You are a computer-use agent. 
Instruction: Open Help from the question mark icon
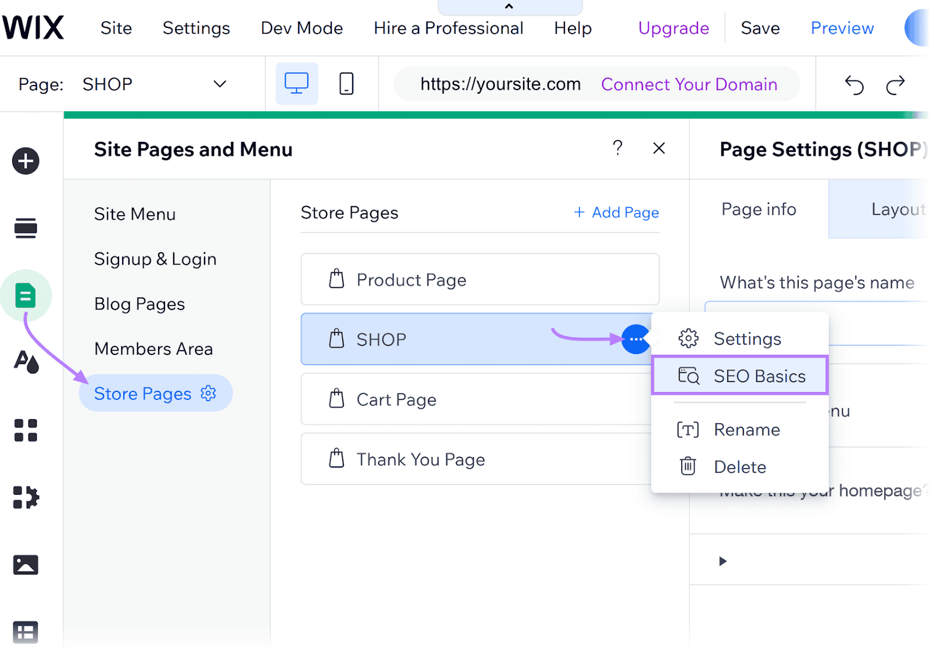[618, 148]
